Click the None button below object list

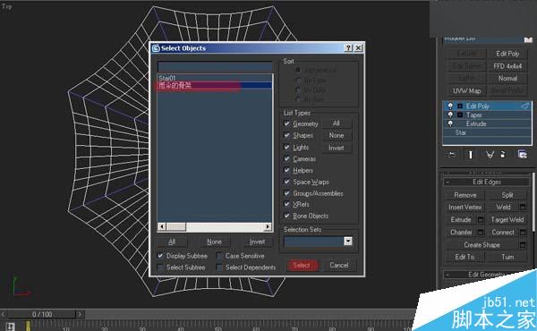pos(215,242)
